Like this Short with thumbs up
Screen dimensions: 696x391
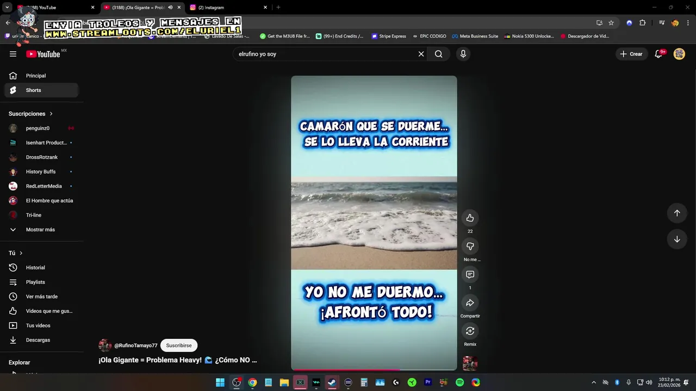pos(470,218)
